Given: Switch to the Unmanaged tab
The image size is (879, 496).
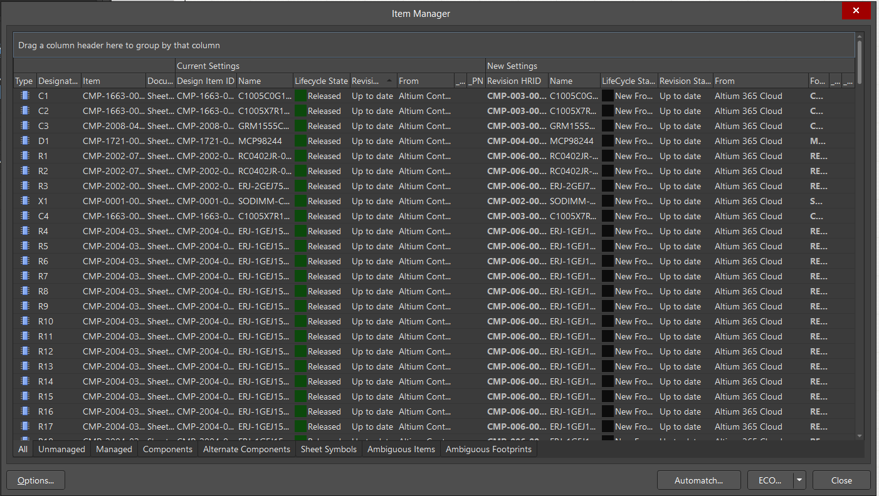Looking at the screenshot, I should 61,449.
